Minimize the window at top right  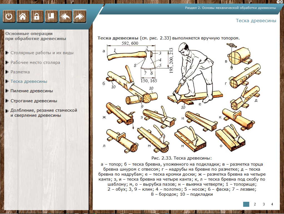[x=278, y=2]
